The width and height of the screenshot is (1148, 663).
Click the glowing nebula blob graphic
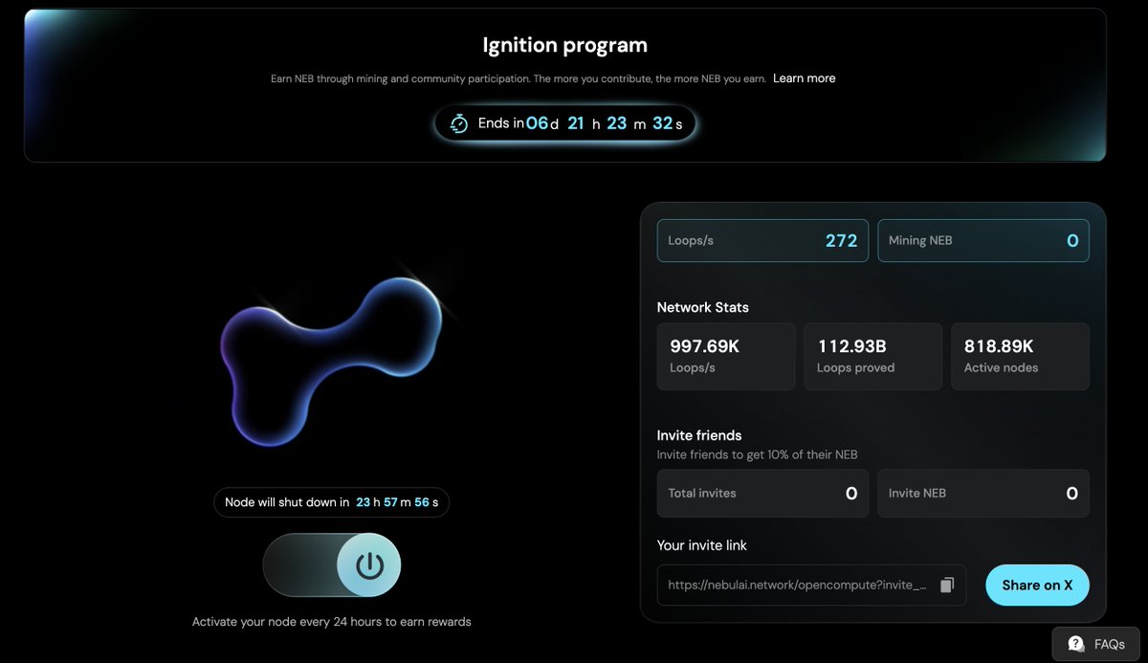coord(332,363)
